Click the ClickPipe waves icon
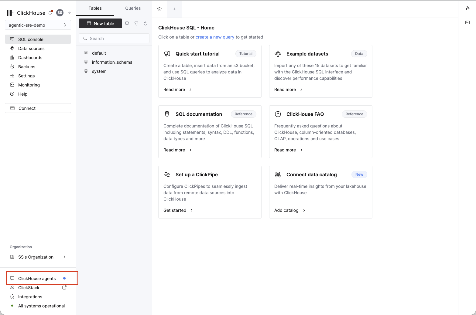 (x=167, y=174)
